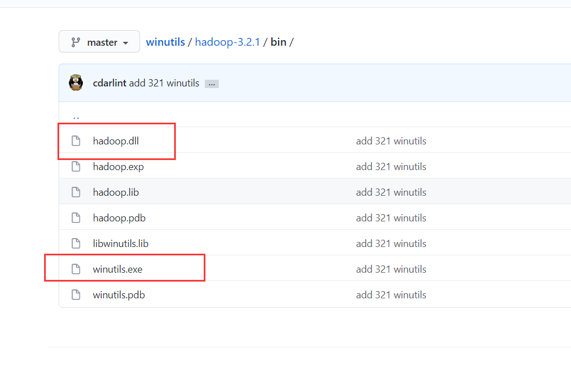Open the master branch selector
The height and width of the screenshot is (368, 571).
tap(99, 41)
